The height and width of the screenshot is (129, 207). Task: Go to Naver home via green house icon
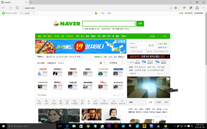click(x=96, y=13)
